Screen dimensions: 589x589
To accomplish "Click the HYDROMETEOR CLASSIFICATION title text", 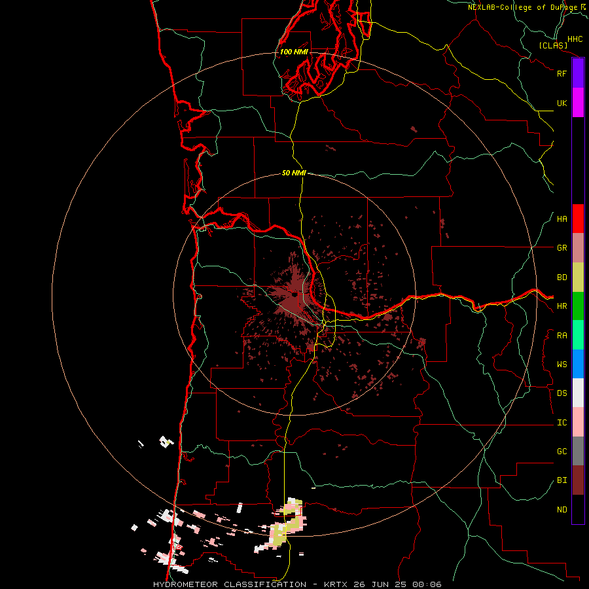I will pyautogui.click(x=230, y=584).
